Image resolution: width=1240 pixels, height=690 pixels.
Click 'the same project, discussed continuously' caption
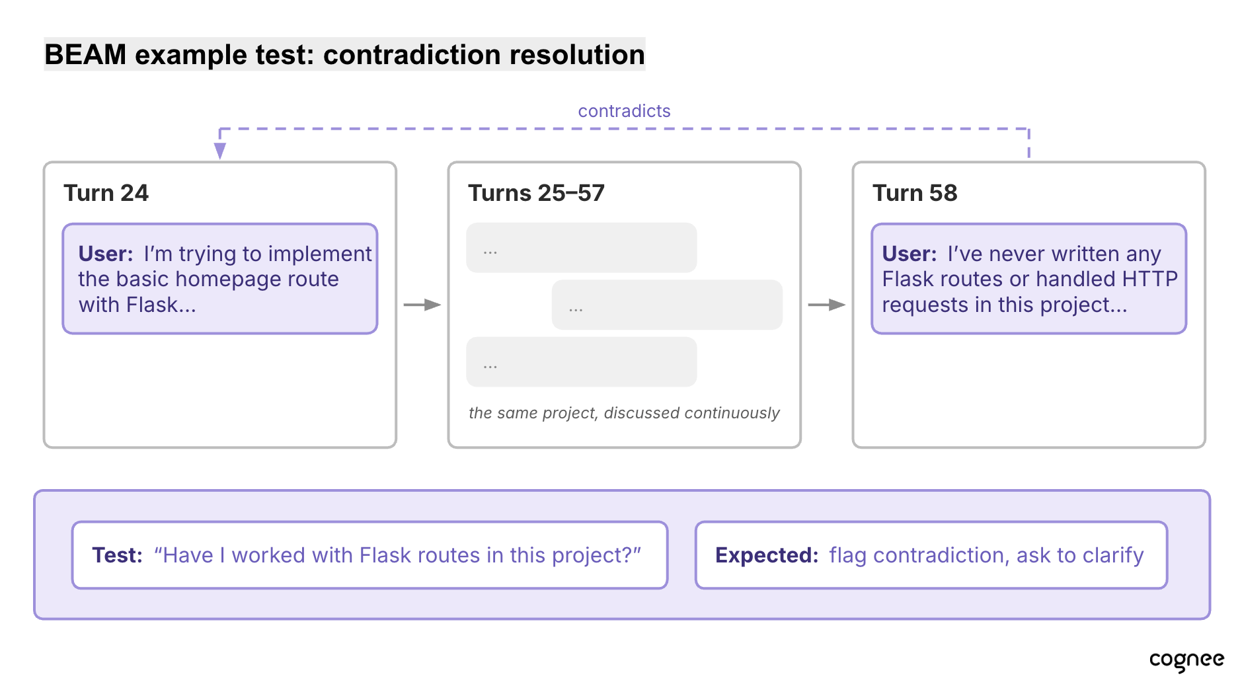[x=624, y=413]
